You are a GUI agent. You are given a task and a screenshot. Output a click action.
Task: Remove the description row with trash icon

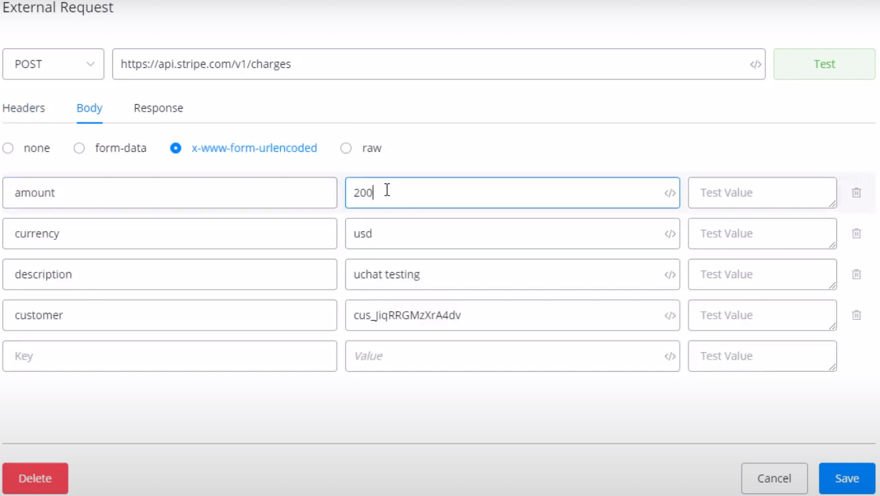tap(856, 275)
